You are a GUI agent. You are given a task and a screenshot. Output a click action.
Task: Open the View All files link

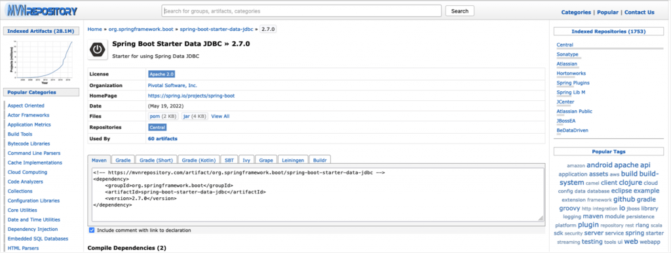coord(220,116)
